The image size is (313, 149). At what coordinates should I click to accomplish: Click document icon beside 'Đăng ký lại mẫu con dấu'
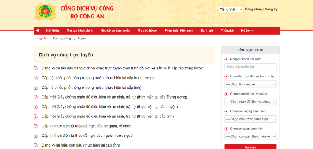click(x=35, y=145)
